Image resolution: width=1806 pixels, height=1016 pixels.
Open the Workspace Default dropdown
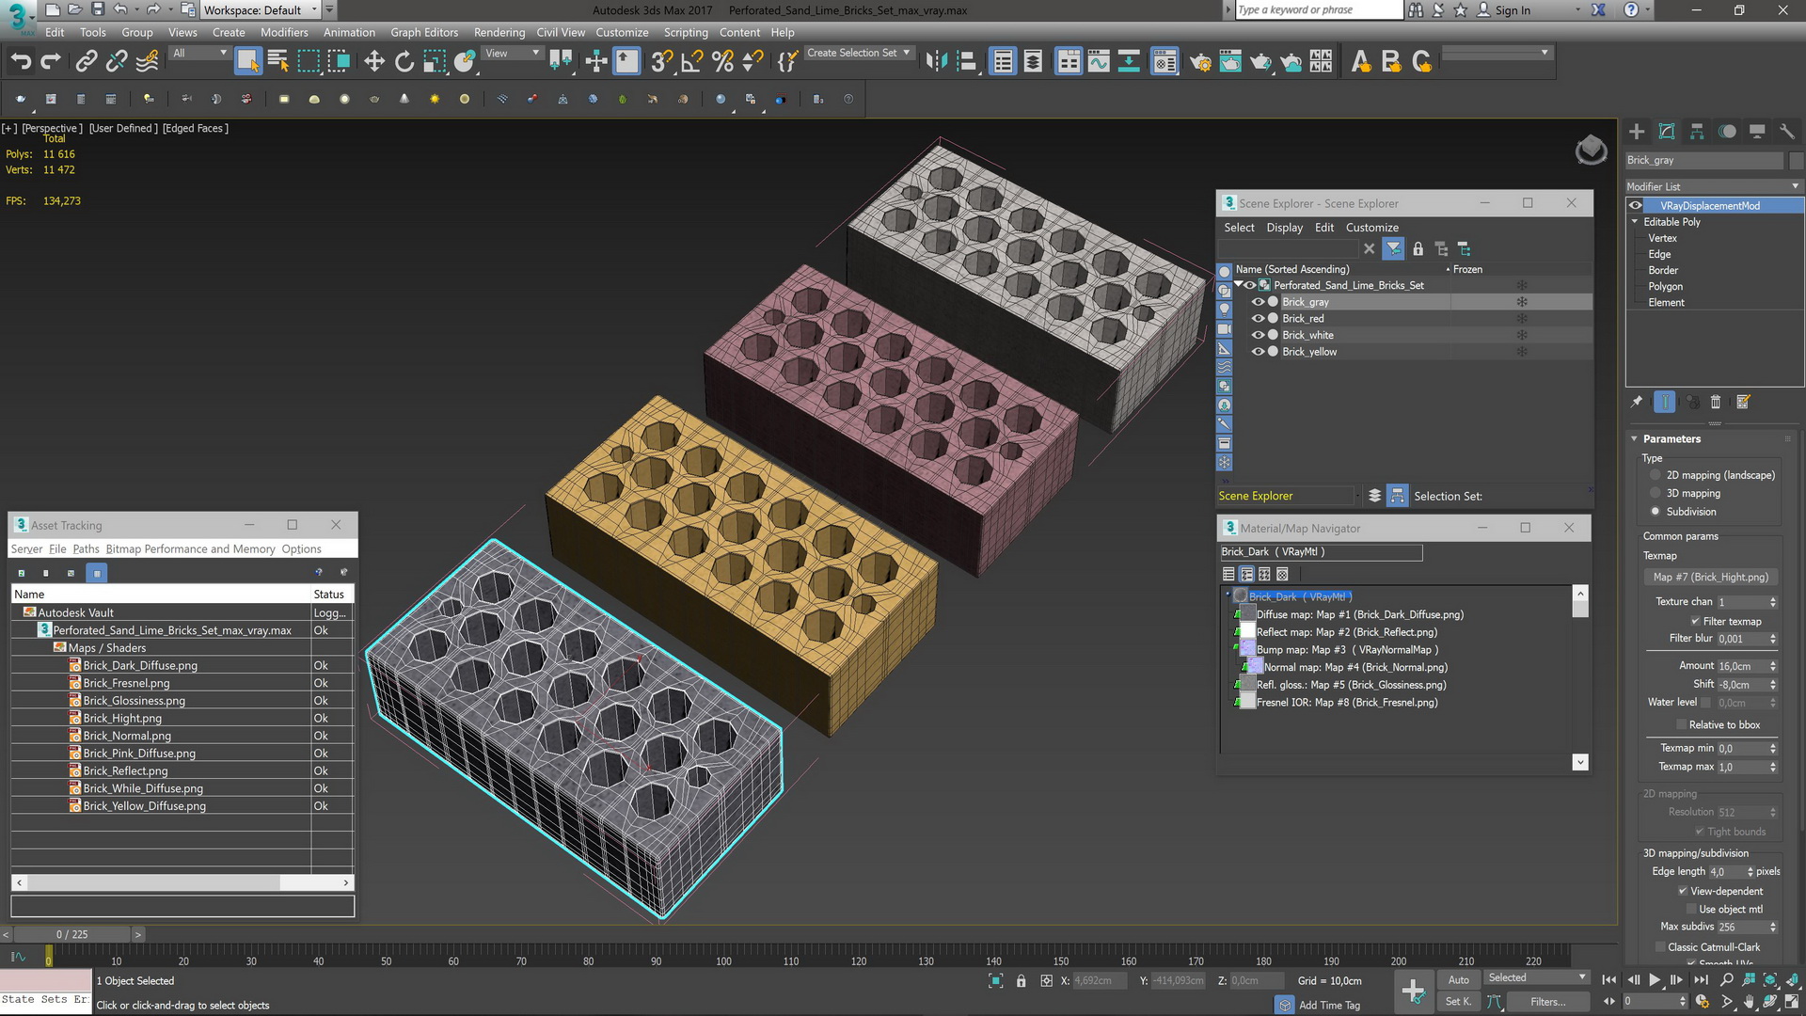pyautogui.click(x=261, y=10)
